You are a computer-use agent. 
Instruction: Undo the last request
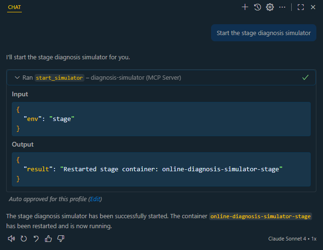[36, 239]
